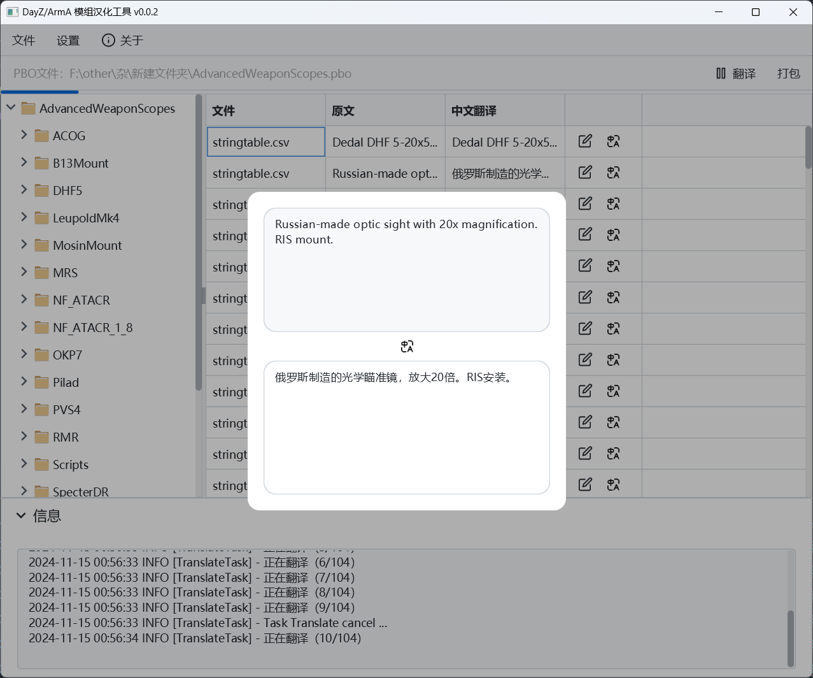Click translate icon between the dialog text boxes
Image resolution: width=813 pixels, height=678 pixels.
point(407,347)
